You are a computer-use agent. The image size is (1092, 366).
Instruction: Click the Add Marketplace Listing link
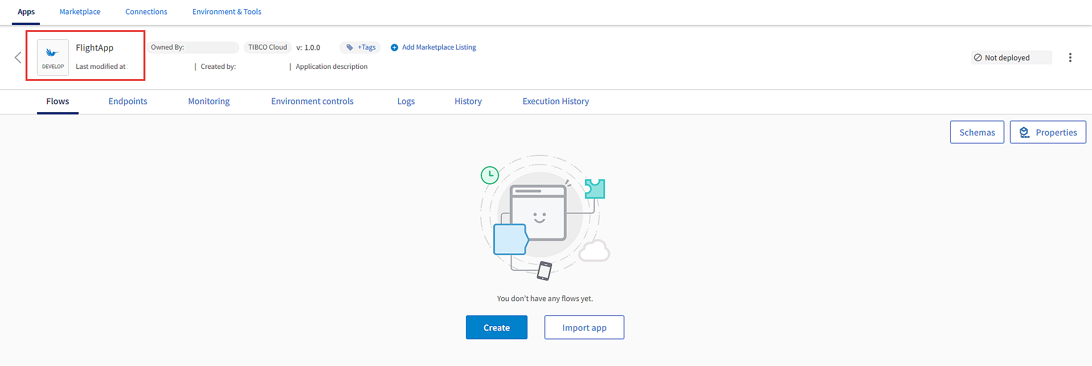[439, 48]
